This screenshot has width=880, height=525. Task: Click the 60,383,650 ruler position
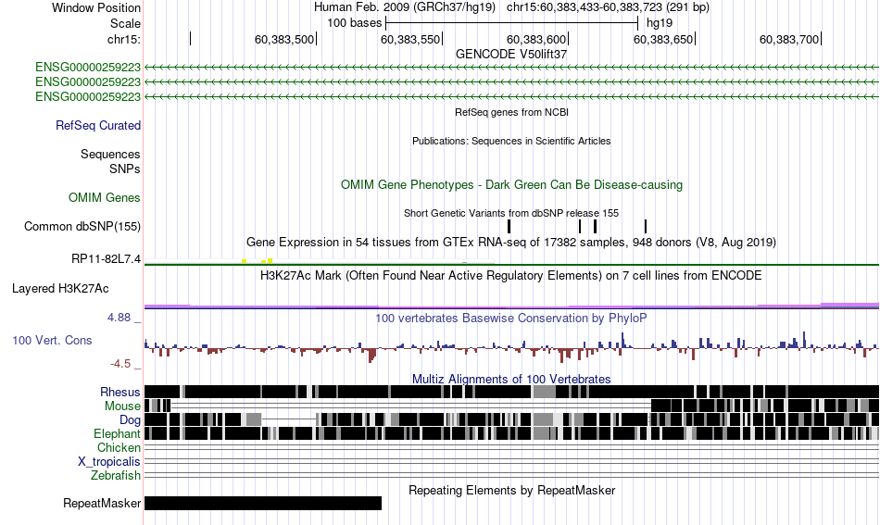(663, 39)
